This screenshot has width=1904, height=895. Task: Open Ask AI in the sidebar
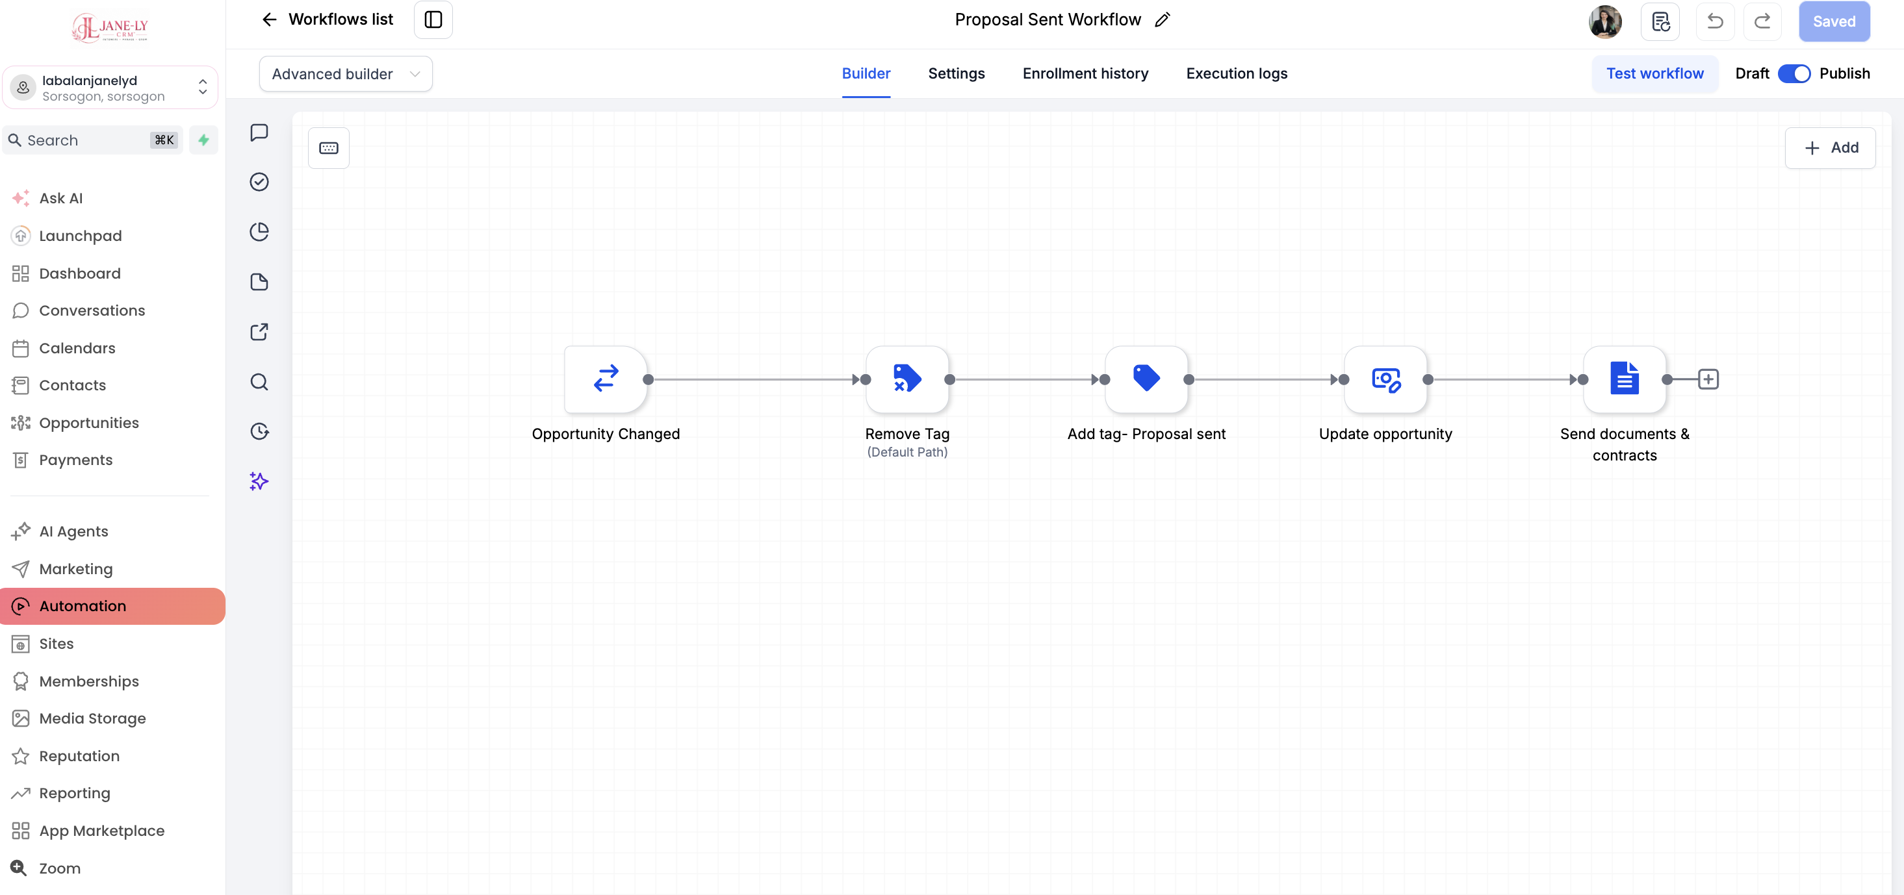(60, 198)
